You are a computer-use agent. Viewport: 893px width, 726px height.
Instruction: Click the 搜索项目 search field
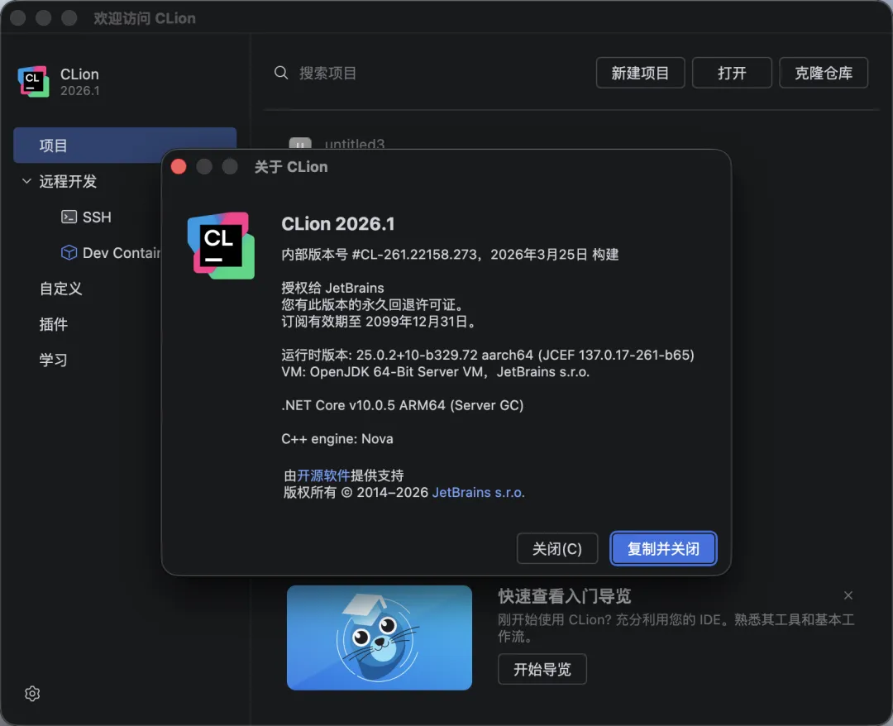tap(413, 73)
